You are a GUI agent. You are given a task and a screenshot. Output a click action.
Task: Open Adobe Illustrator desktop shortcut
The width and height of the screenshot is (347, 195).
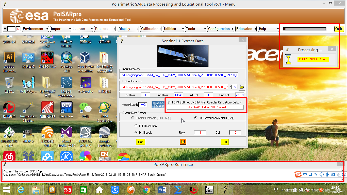pos(9,62)
